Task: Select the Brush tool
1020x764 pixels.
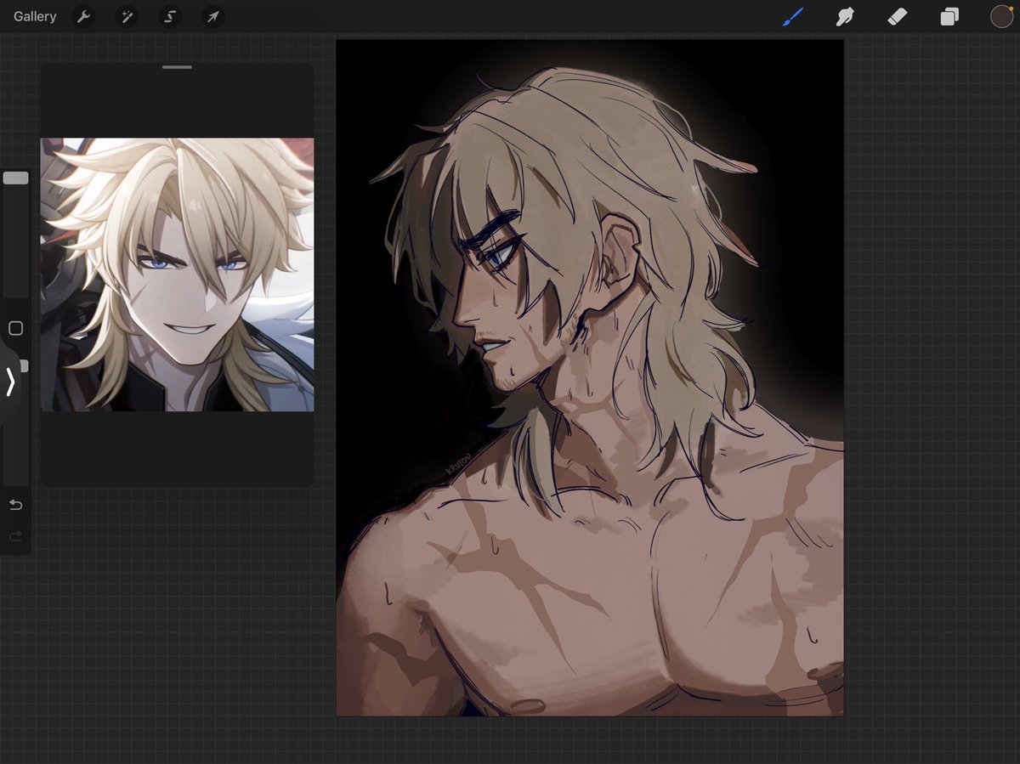Action: pyautogui.click(x=793, y=16)
